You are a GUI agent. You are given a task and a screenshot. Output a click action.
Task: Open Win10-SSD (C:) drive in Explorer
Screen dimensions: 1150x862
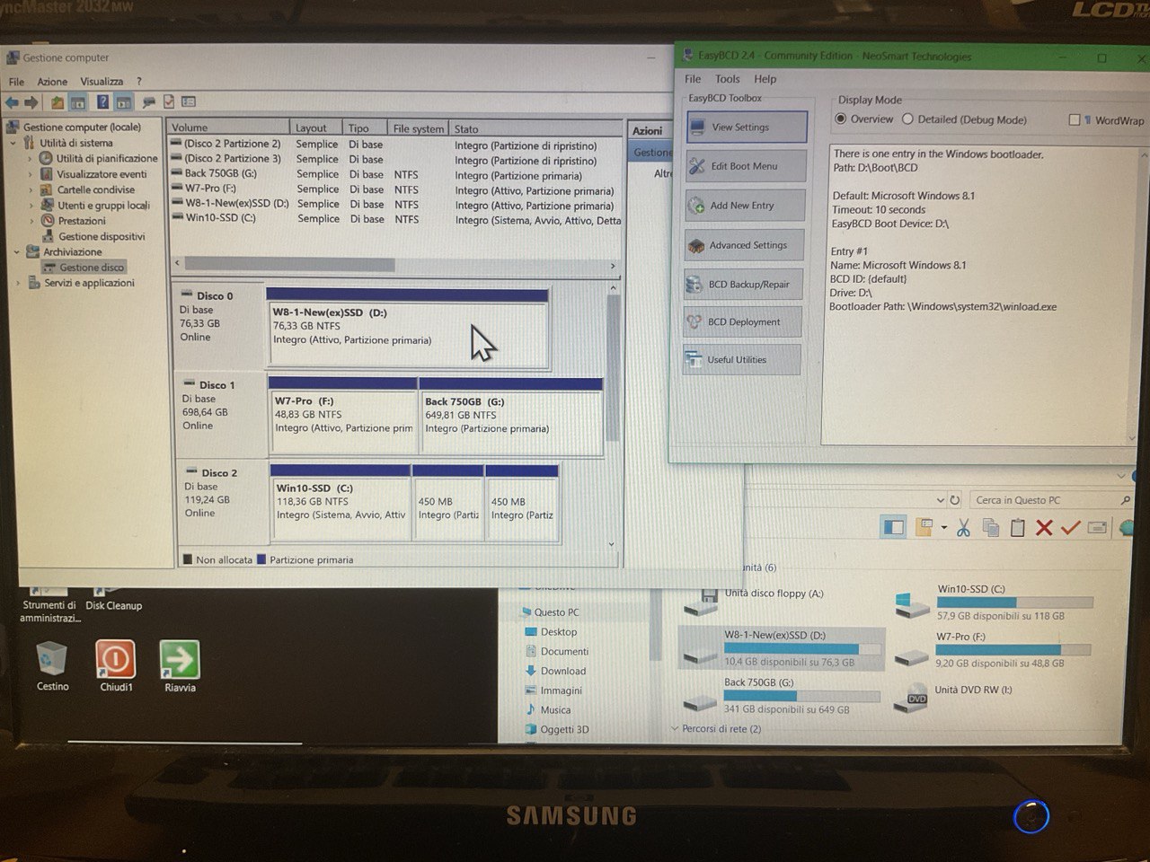click(x=994, y=603)
